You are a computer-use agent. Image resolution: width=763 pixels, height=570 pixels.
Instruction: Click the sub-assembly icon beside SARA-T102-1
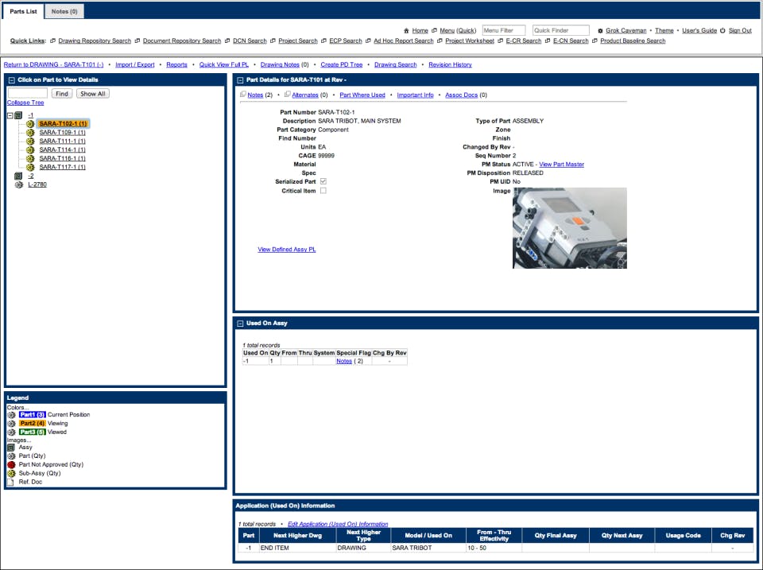tap(30, 124)
